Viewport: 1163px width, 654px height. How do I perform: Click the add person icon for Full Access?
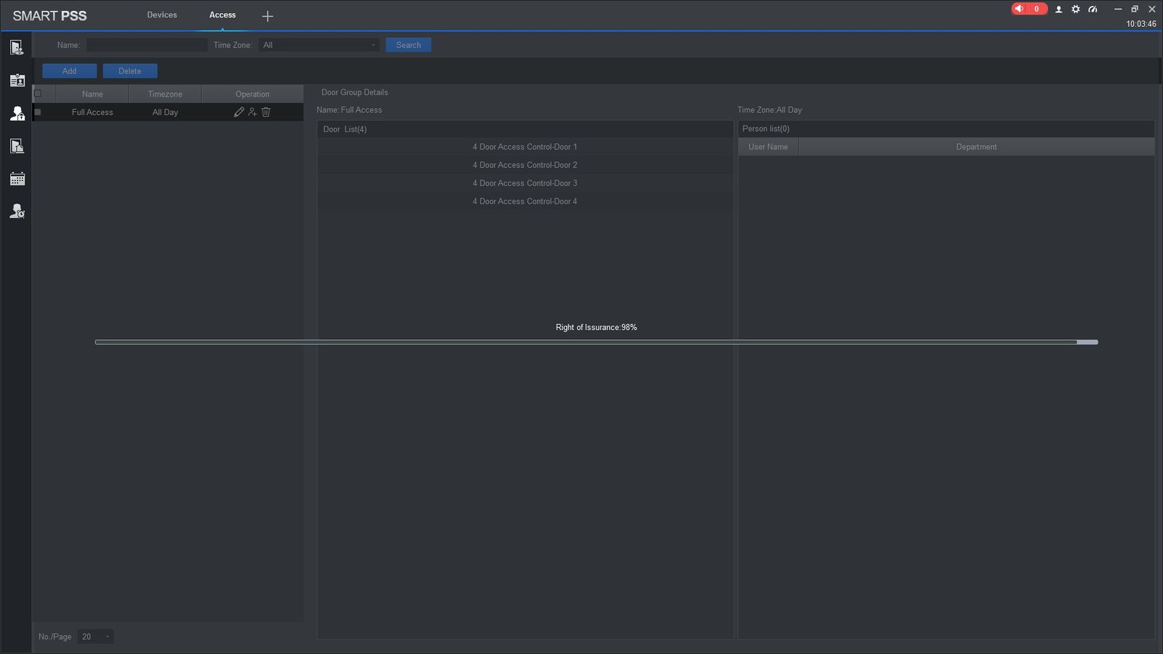point(252,112)
